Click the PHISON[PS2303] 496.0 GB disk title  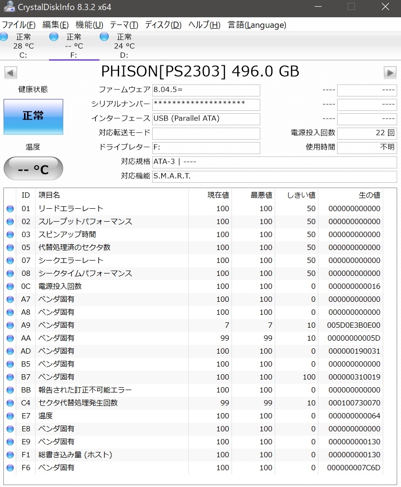pyautogui.click(x=200, y=71)
